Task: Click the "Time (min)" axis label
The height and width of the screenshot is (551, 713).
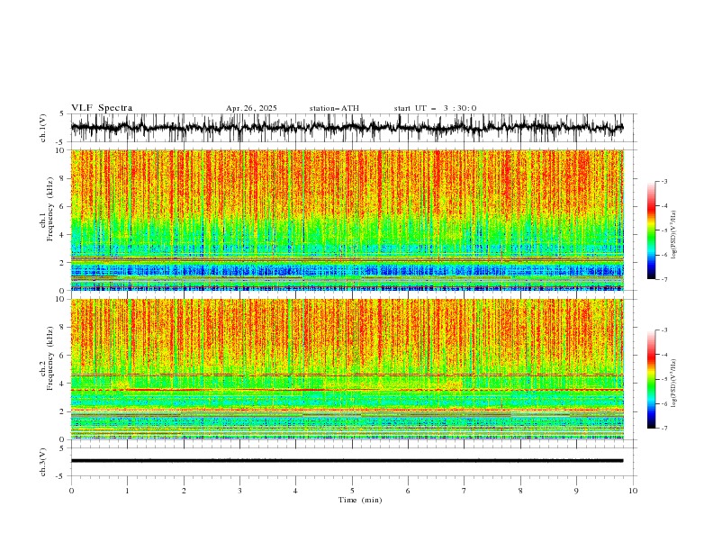Action: (360, 500)
